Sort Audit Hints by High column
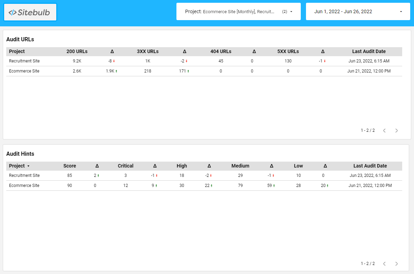This screenshot has height=274, width=414. (x=182, y=166)
